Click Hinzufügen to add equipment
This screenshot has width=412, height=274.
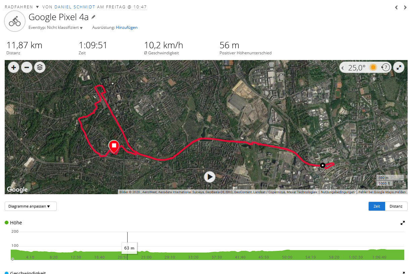click(127, 28)
